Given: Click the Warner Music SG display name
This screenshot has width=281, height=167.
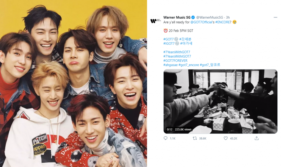Looking at the screenshot, I should pyautogui.click(x=177, y=17).
